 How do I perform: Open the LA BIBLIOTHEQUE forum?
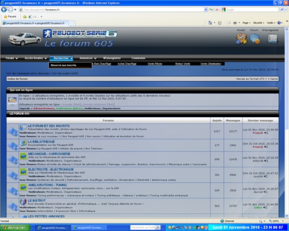[x=41, y=141]
